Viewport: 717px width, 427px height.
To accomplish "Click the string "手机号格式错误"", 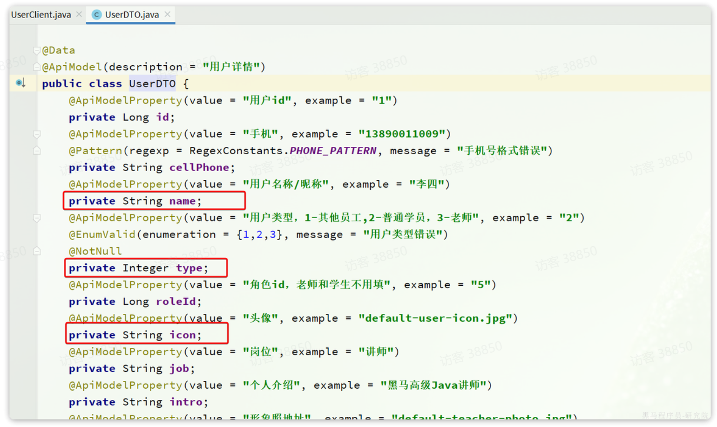I will click(502, 151).
